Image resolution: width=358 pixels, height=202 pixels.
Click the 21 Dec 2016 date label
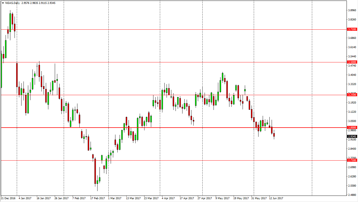[x=8, y=198]
